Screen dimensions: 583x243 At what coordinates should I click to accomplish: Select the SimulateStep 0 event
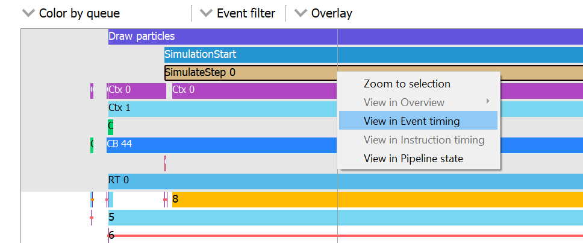(250, 73)
